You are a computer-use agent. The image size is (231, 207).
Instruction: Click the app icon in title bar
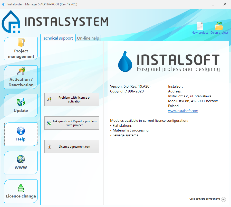point(4,4)
